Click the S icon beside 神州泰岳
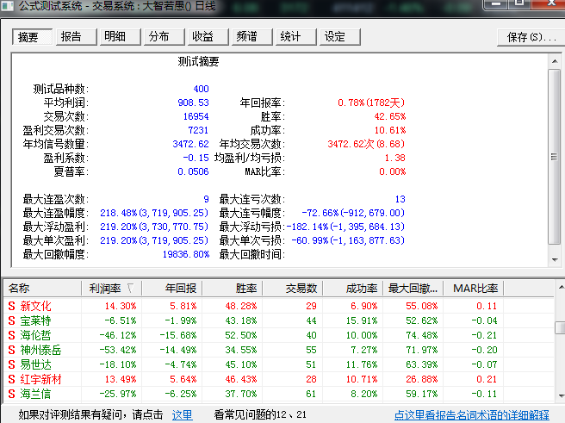565x423 pixels. 12,350
